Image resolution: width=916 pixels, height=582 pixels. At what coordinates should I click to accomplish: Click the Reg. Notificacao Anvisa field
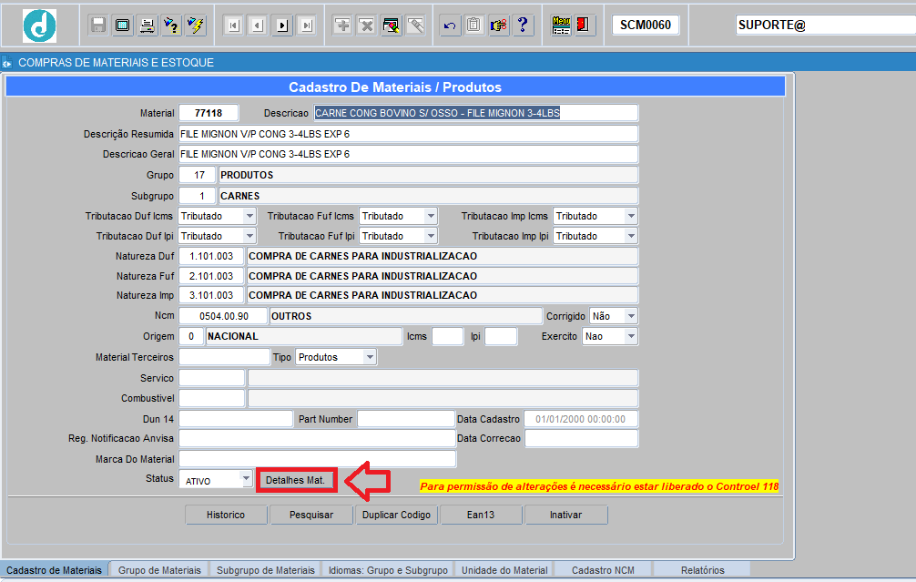click(317, 438)
